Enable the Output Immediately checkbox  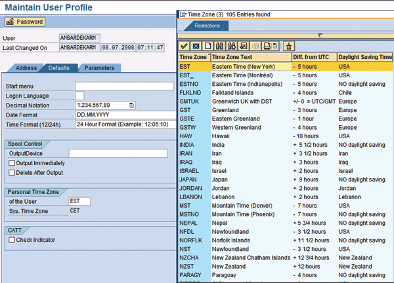[12, 163]
